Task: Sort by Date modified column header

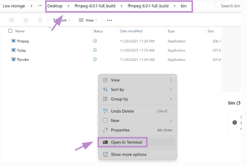Action: coord(131,31)
